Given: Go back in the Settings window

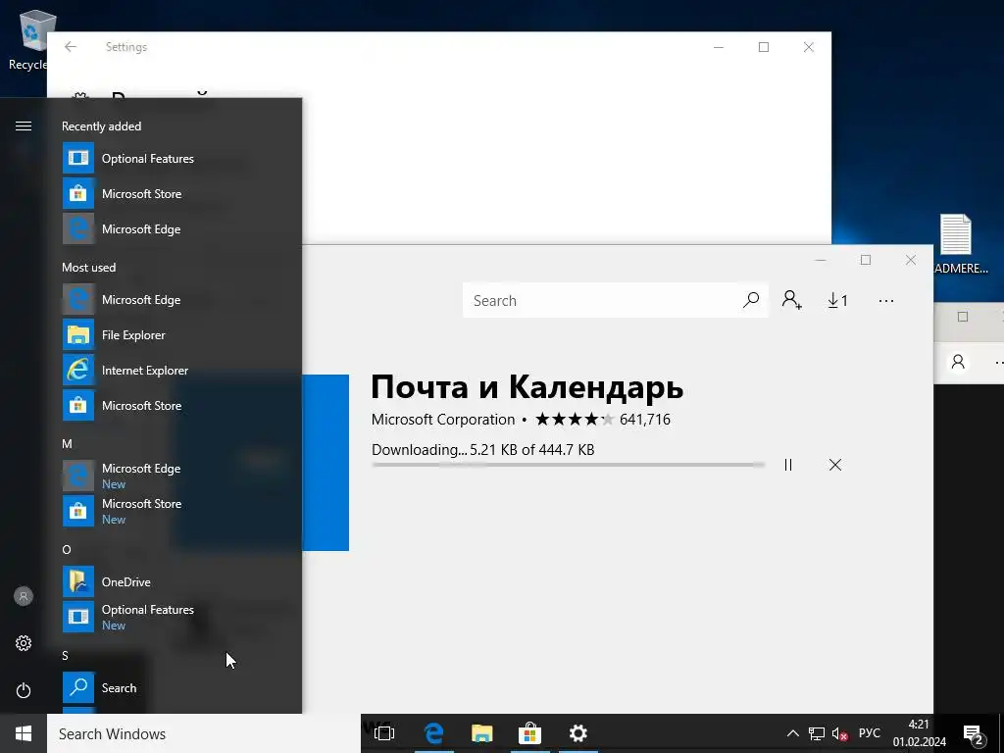Looking at the screenshot, I should coord(71,47).
